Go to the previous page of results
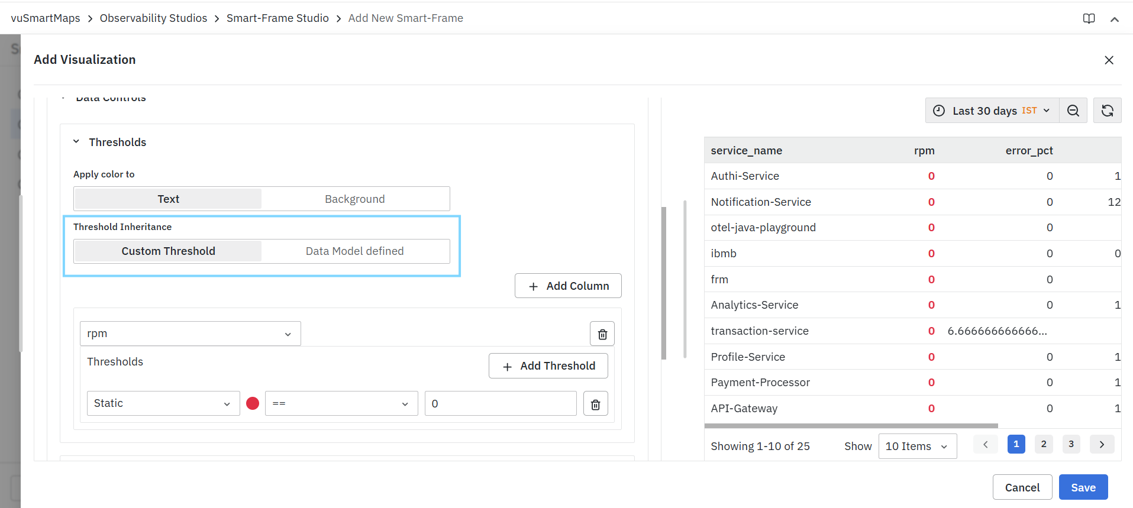This screenshot has width=1133, height=508. (x=986, y=444)
